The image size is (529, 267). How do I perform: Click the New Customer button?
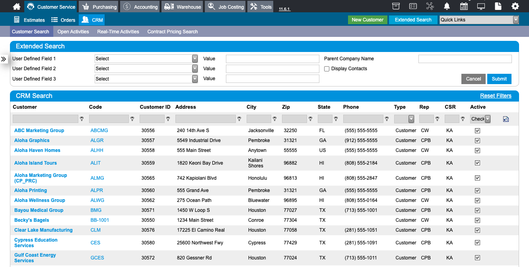[x=368, y=20]
